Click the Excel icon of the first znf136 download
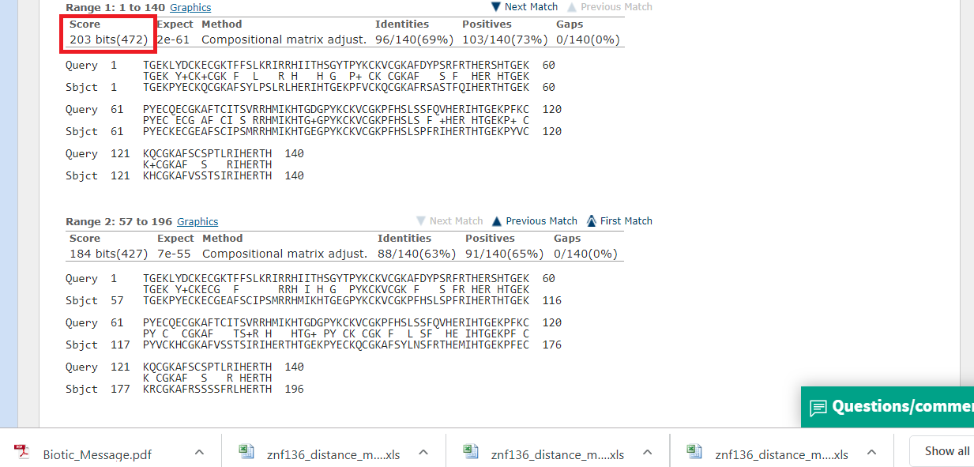 coord(246,452)
